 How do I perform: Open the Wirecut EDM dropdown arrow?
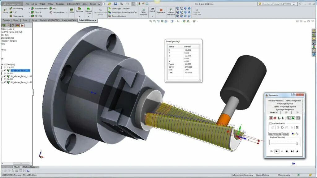tap(89, 17)
